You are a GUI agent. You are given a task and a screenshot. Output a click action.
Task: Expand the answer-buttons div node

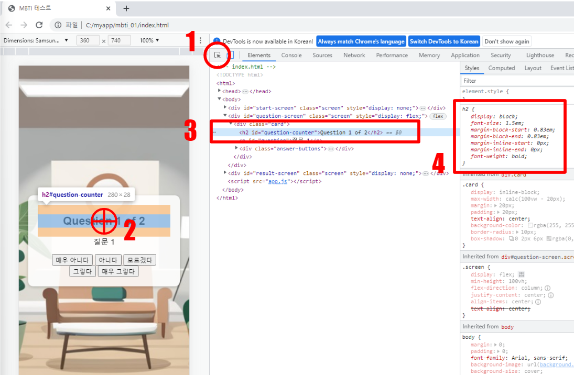click(x=236, y=148)
